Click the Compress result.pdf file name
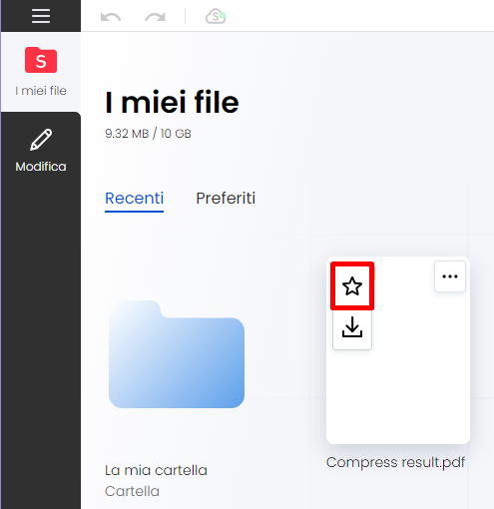Screen dimensions: 494x509 [395, 462]
